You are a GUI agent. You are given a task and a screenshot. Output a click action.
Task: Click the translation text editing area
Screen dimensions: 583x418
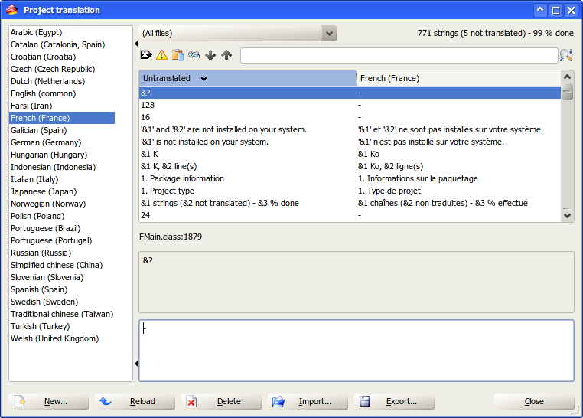click(357, 351)
